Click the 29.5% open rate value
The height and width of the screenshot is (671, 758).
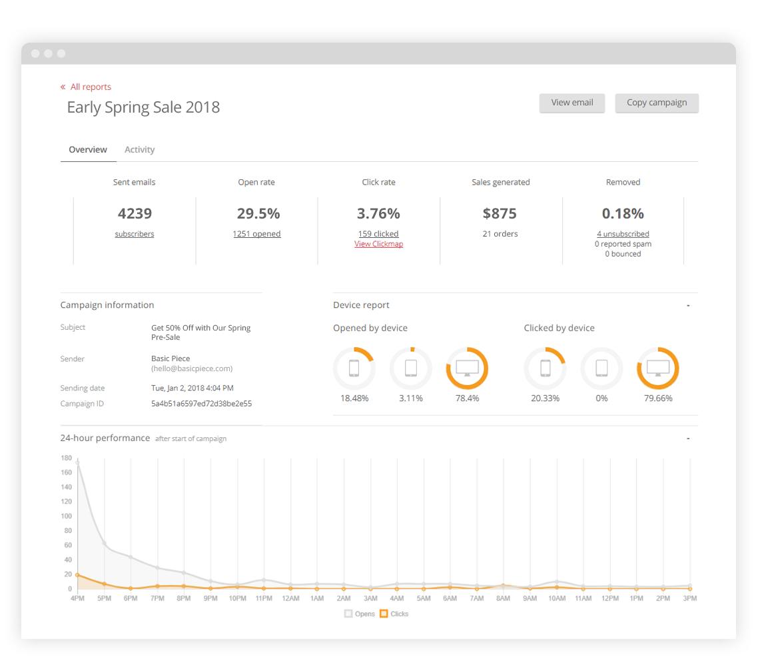[x=258, y=214]
